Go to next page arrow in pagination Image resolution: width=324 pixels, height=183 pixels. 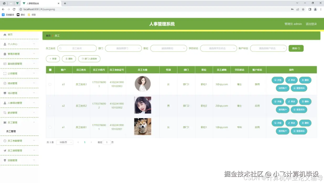pos(91,142)
